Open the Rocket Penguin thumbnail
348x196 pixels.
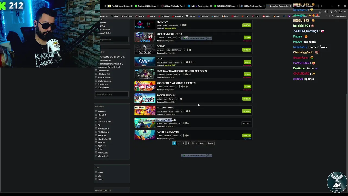[x=145, y=99]
